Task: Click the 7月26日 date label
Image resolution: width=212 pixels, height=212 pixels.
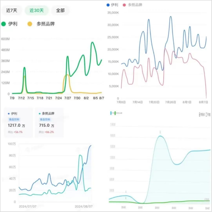Action: (170, 102)
